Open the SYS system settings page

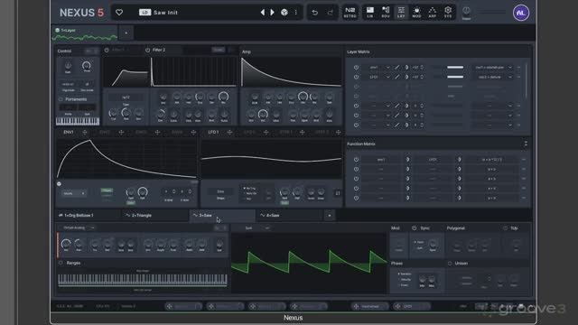pos(448,12)
